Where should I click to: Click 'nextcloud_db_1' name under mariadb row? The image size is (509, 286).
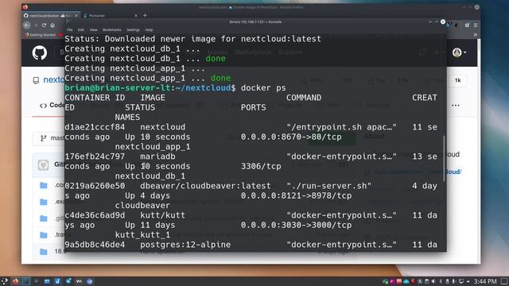(x=150, y=176)
